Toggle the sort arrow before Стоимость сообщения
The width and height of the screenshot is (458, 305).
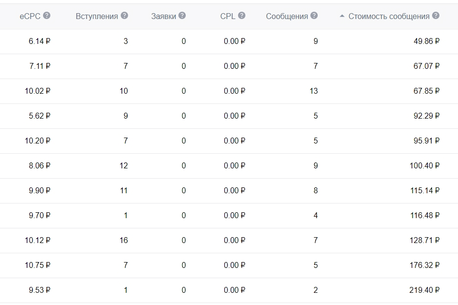click(342, 16)
